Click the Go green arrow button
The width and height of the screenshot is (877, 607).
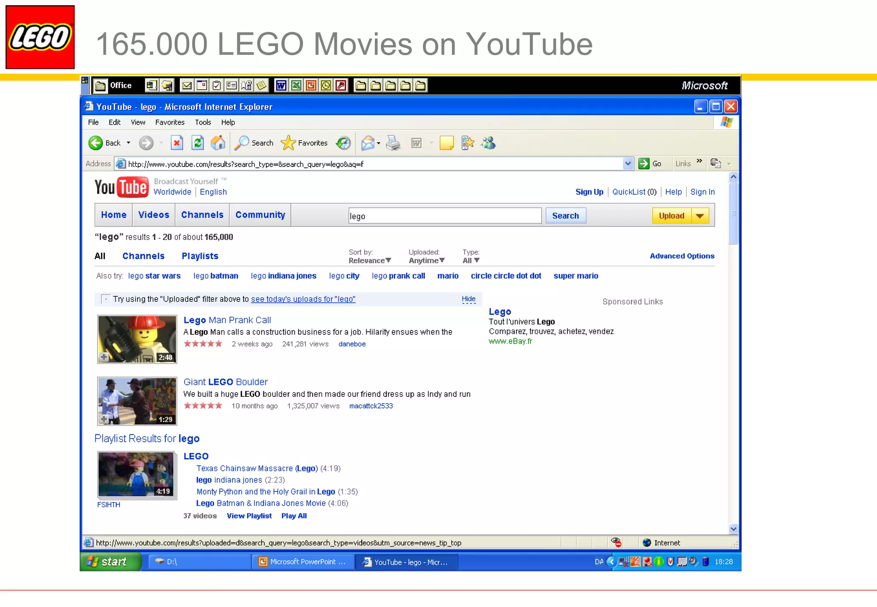pyautogui.click(x=644, y=164)
